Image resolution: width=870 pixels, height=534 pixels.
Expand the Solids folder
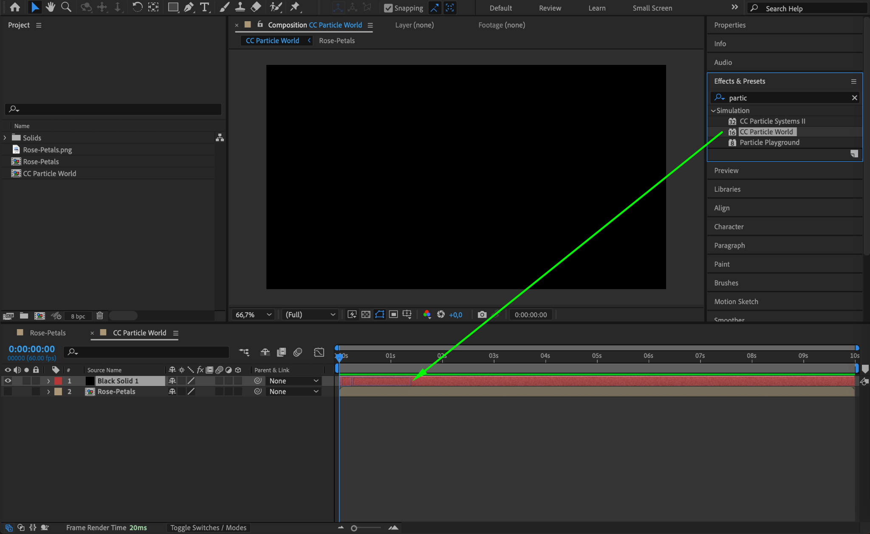[5, 138]
